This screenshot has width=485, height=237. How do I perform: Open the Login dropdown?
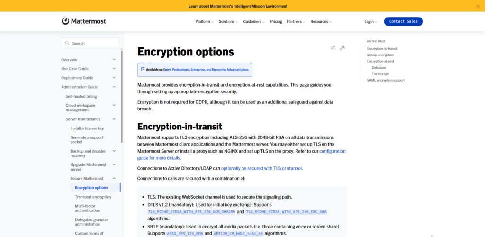coord(370,22)
